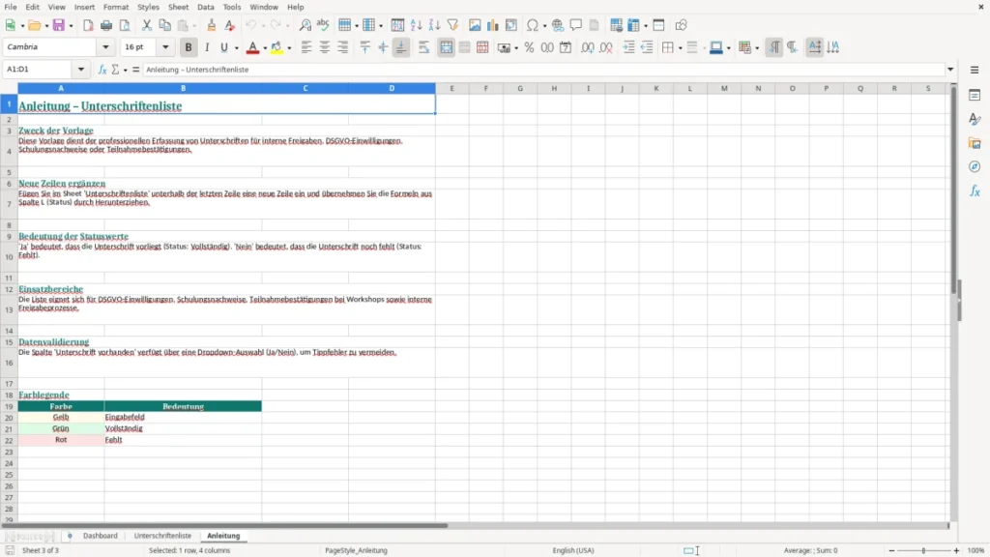This screenshot has width=990, height=557.
Task: Click Merge and Center Cells icon
Action: (447, 47)
